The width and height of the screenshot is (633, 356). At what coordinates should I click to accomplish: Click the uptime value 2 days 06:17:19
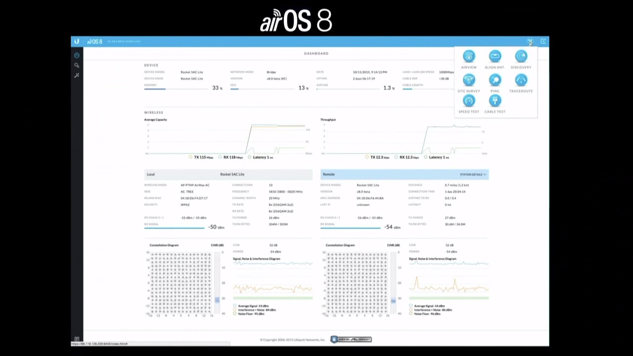pos(363,79)
